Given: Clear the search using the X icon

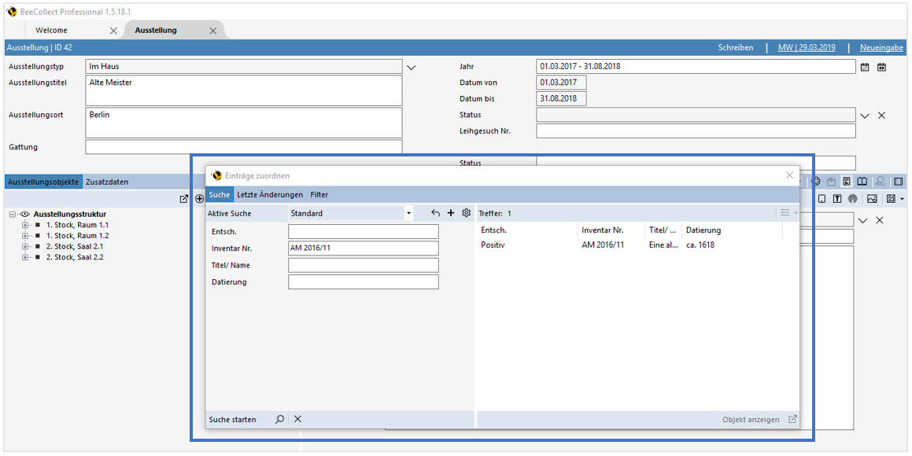Looking at the screenshot, I should tap(297, 420).
